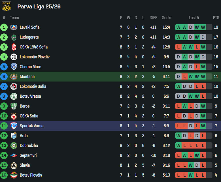Click Levski Sofia's most recent win result
Viewport: 221px width, 182px height.
203,27
